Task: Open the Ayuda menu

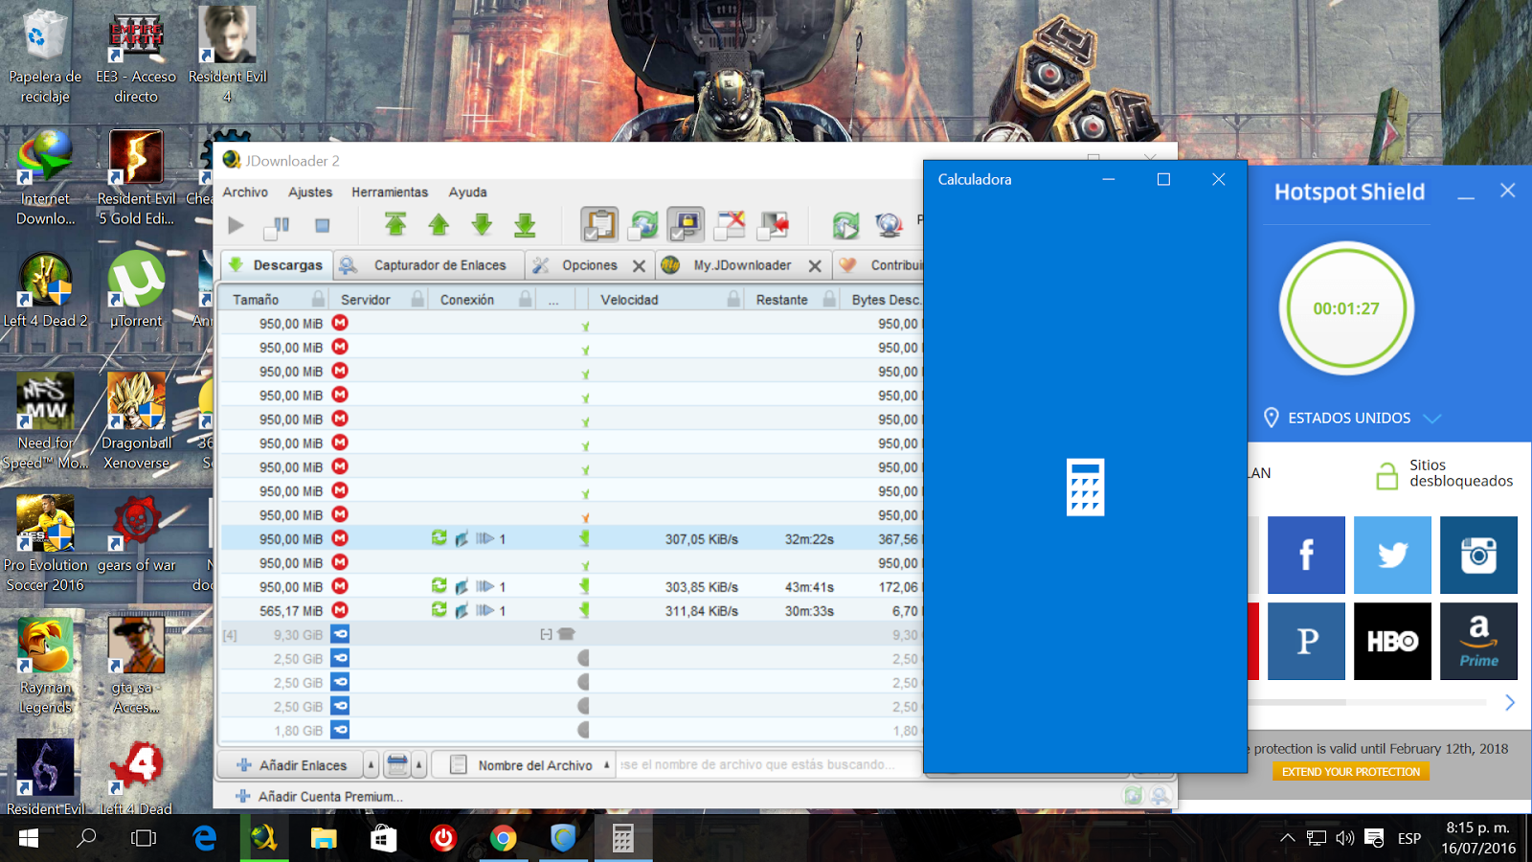Action: tap(468, 192)
